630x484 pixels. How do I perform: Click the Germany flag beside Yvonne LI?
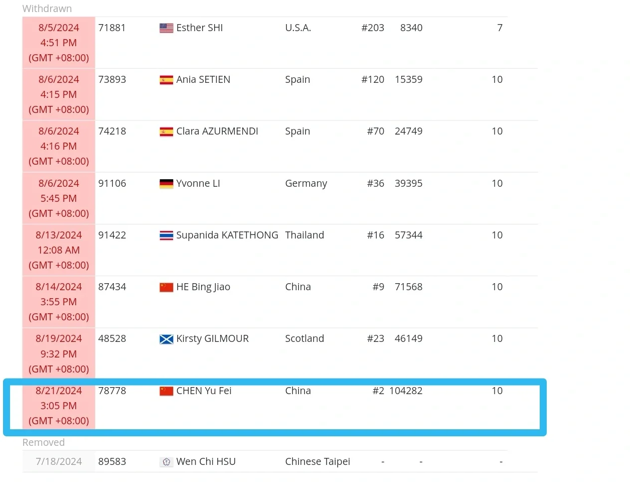coord(166,184)
